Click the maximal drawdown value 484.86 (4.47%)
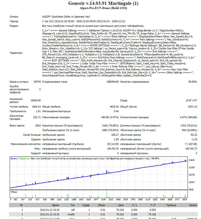The width and height of the screenshot is (201, 219). tap(110, 117)
